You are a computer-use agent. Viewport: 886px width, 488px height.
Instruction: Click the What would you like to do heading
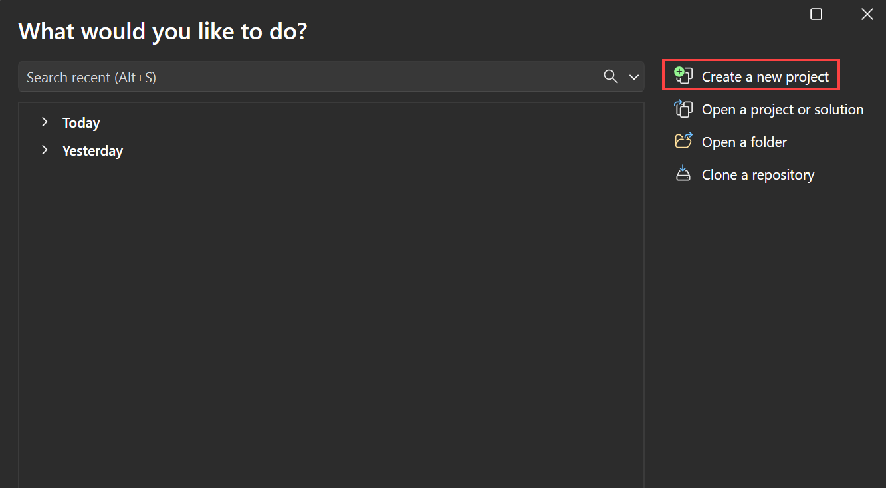pos(162,31)
